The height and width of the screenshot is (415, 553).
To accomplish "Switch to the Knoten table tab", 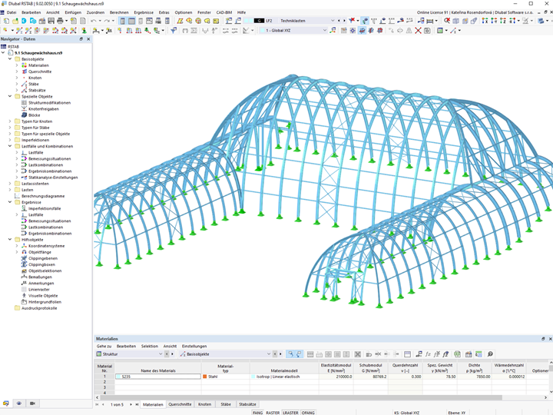I will pos(204,404).
